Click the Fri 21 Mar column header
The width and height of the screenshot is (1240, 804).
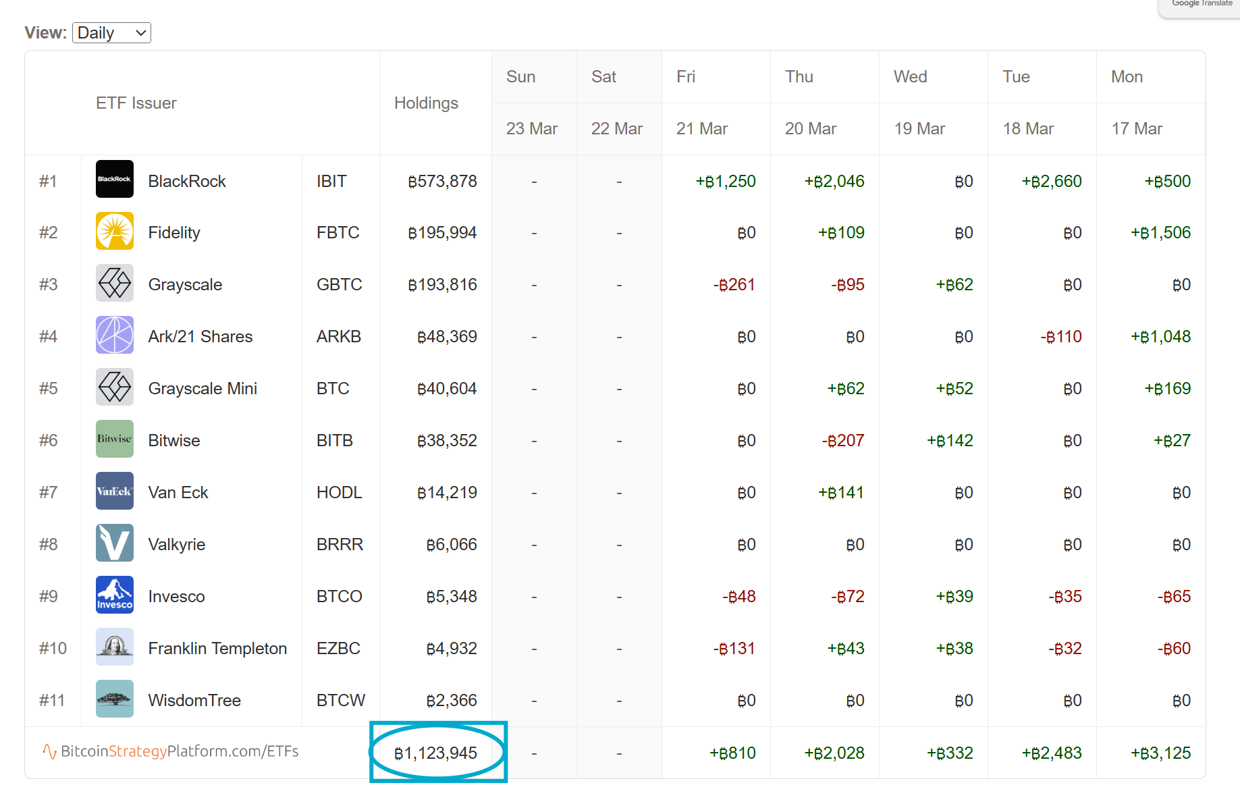(x=702, y=103)
